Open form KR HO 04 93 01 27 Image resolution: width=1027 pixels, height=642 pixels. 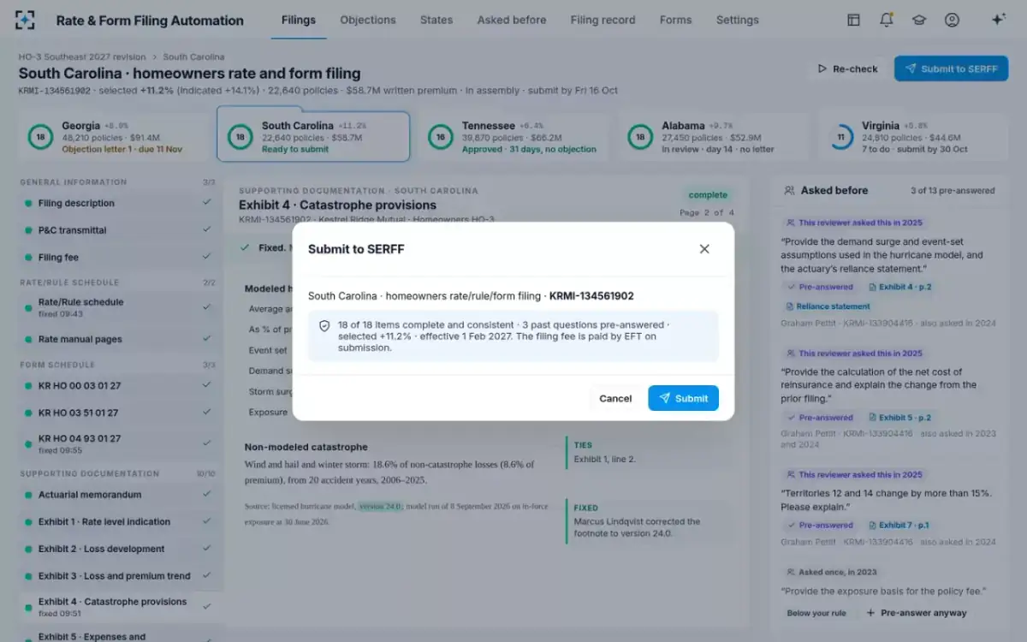(x=119, y=443)
